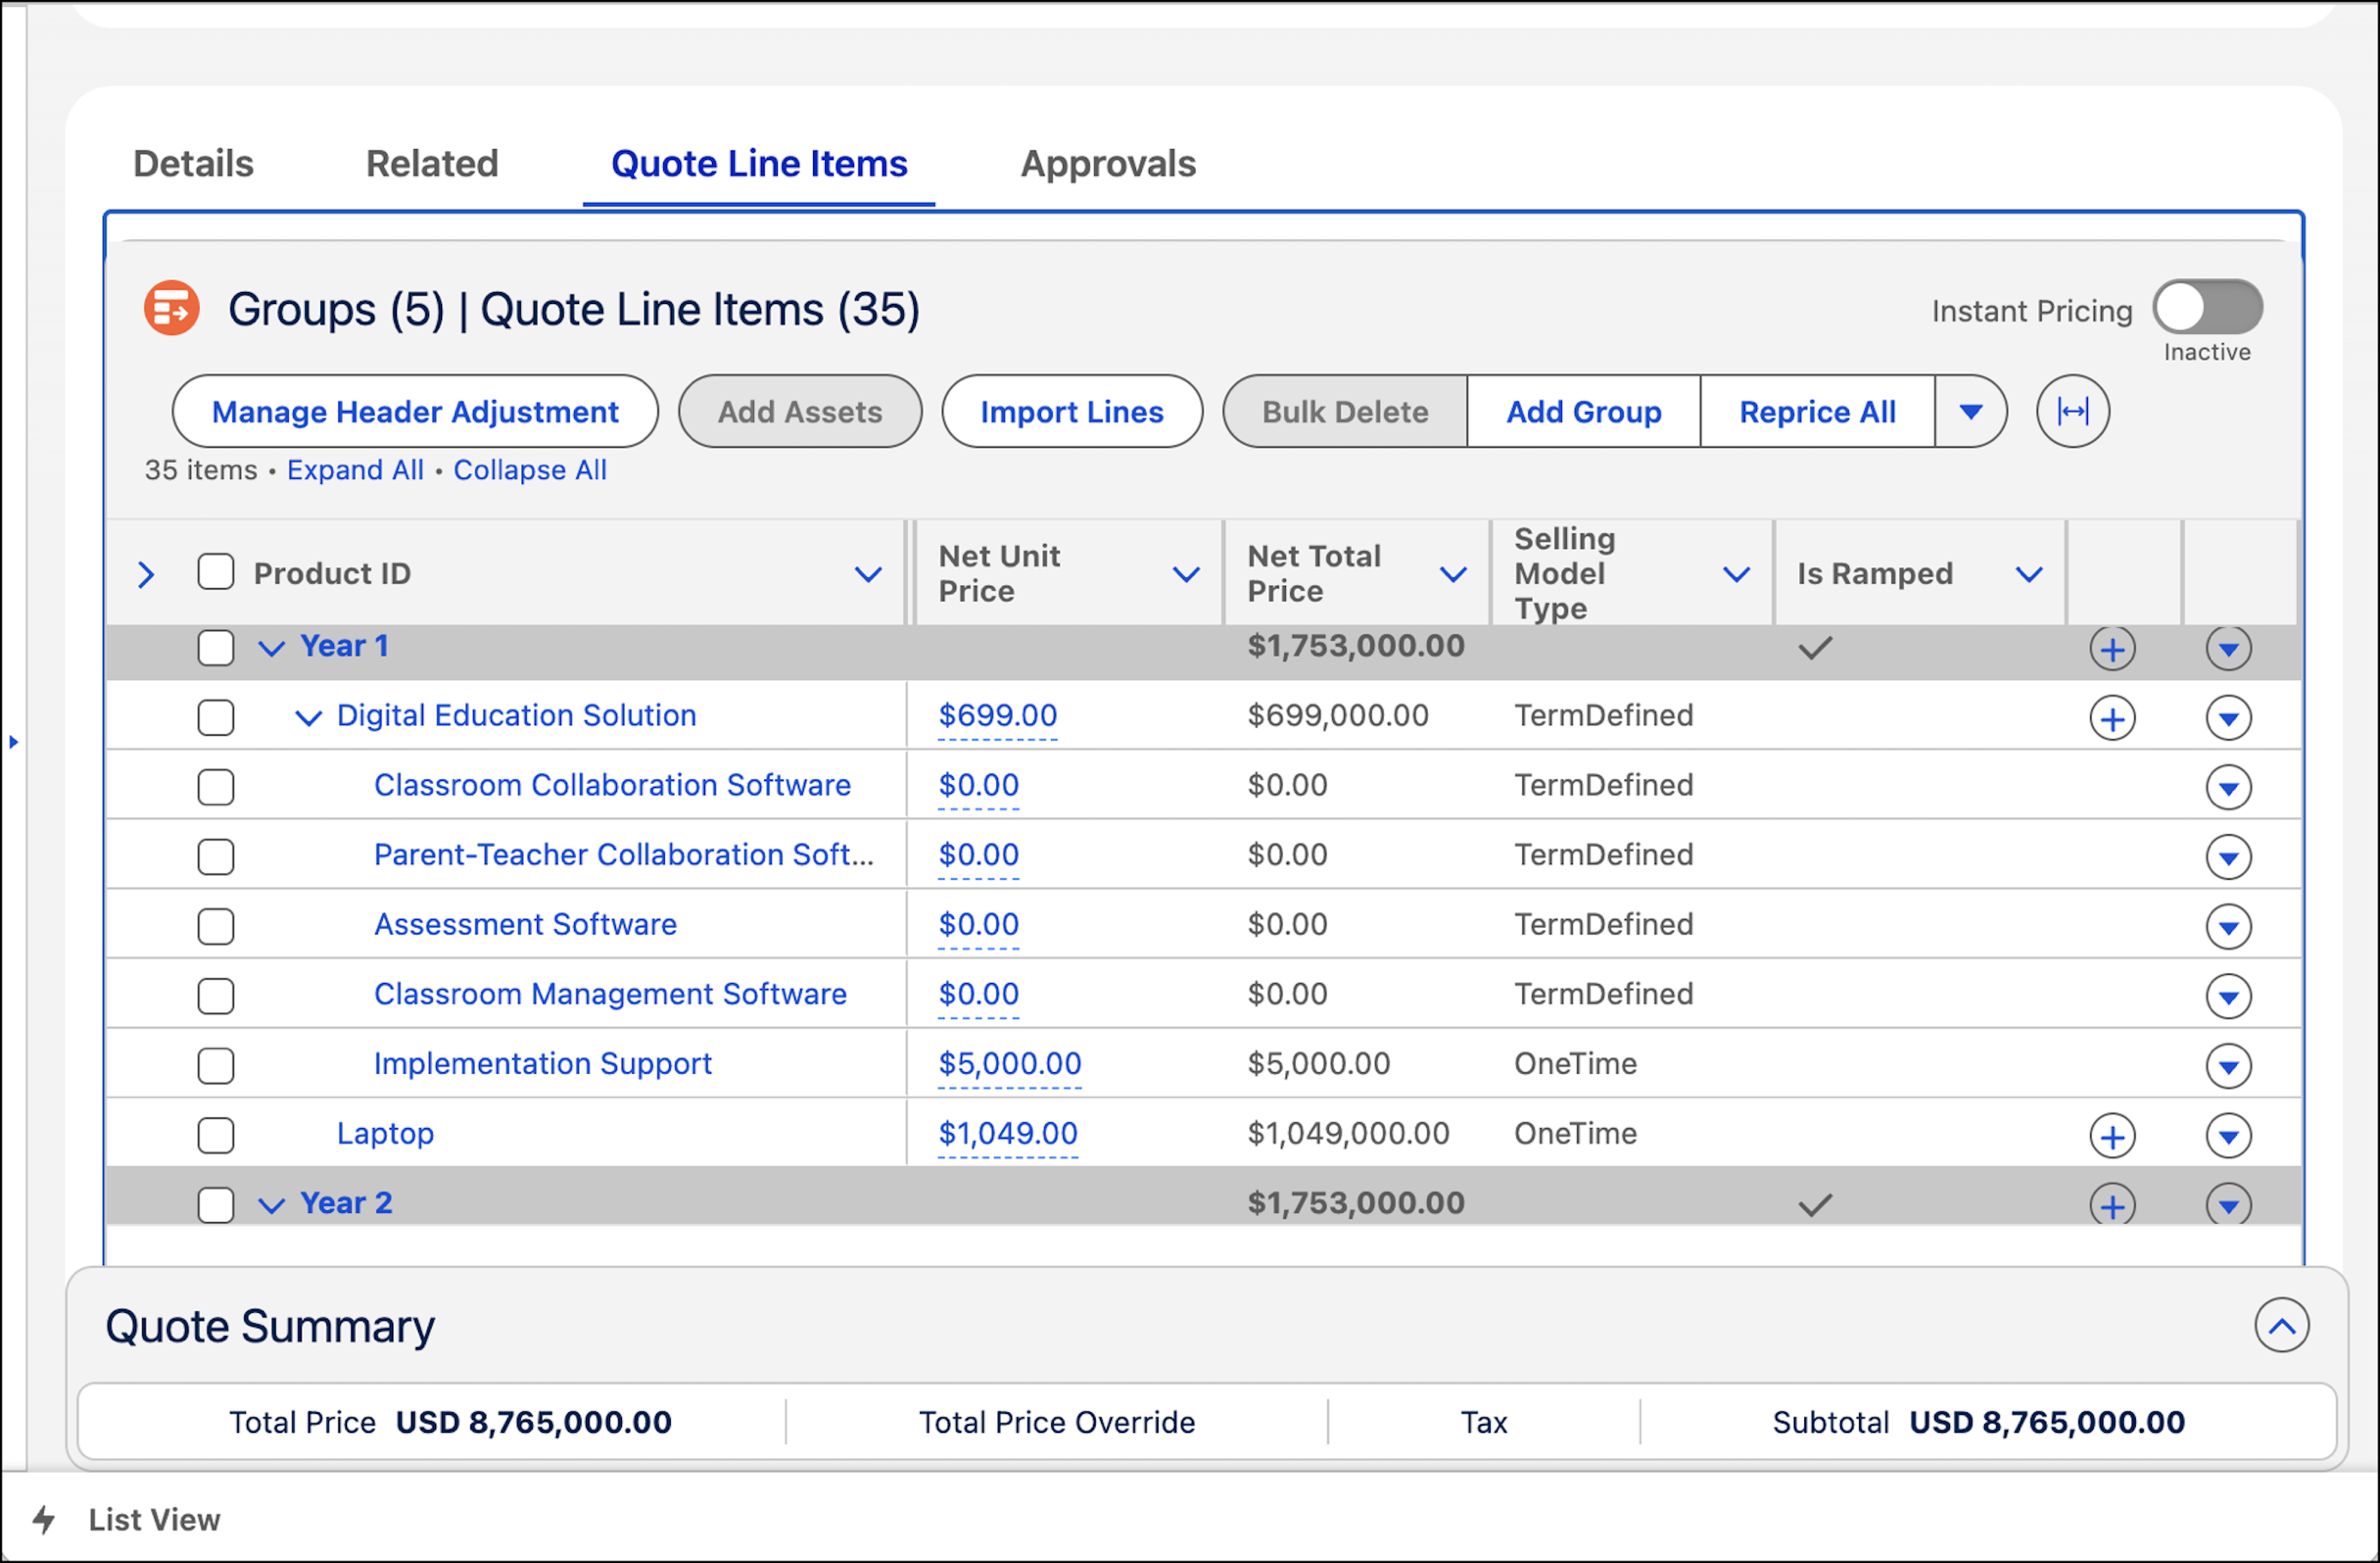
Task: Click the plus icon in Year 2 row
Action: (2112, 1205)
